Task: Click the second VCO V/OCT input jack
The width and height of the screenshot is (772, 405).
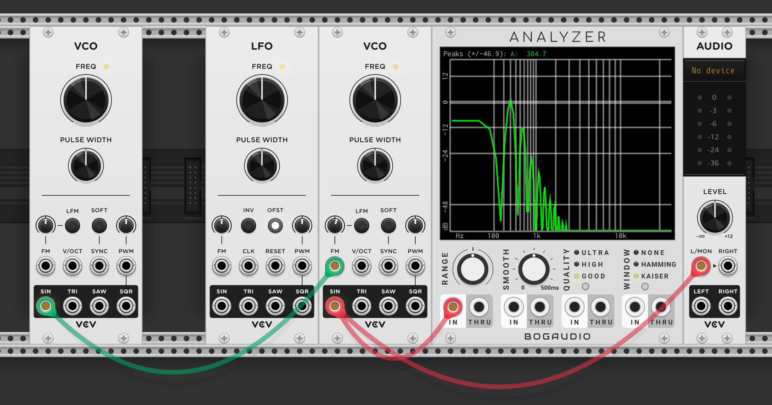Action: [x=362, y=266]
